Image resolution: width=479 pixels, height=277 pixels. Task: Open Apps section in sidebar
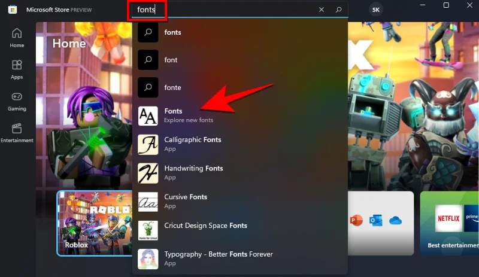coord(17,69)
